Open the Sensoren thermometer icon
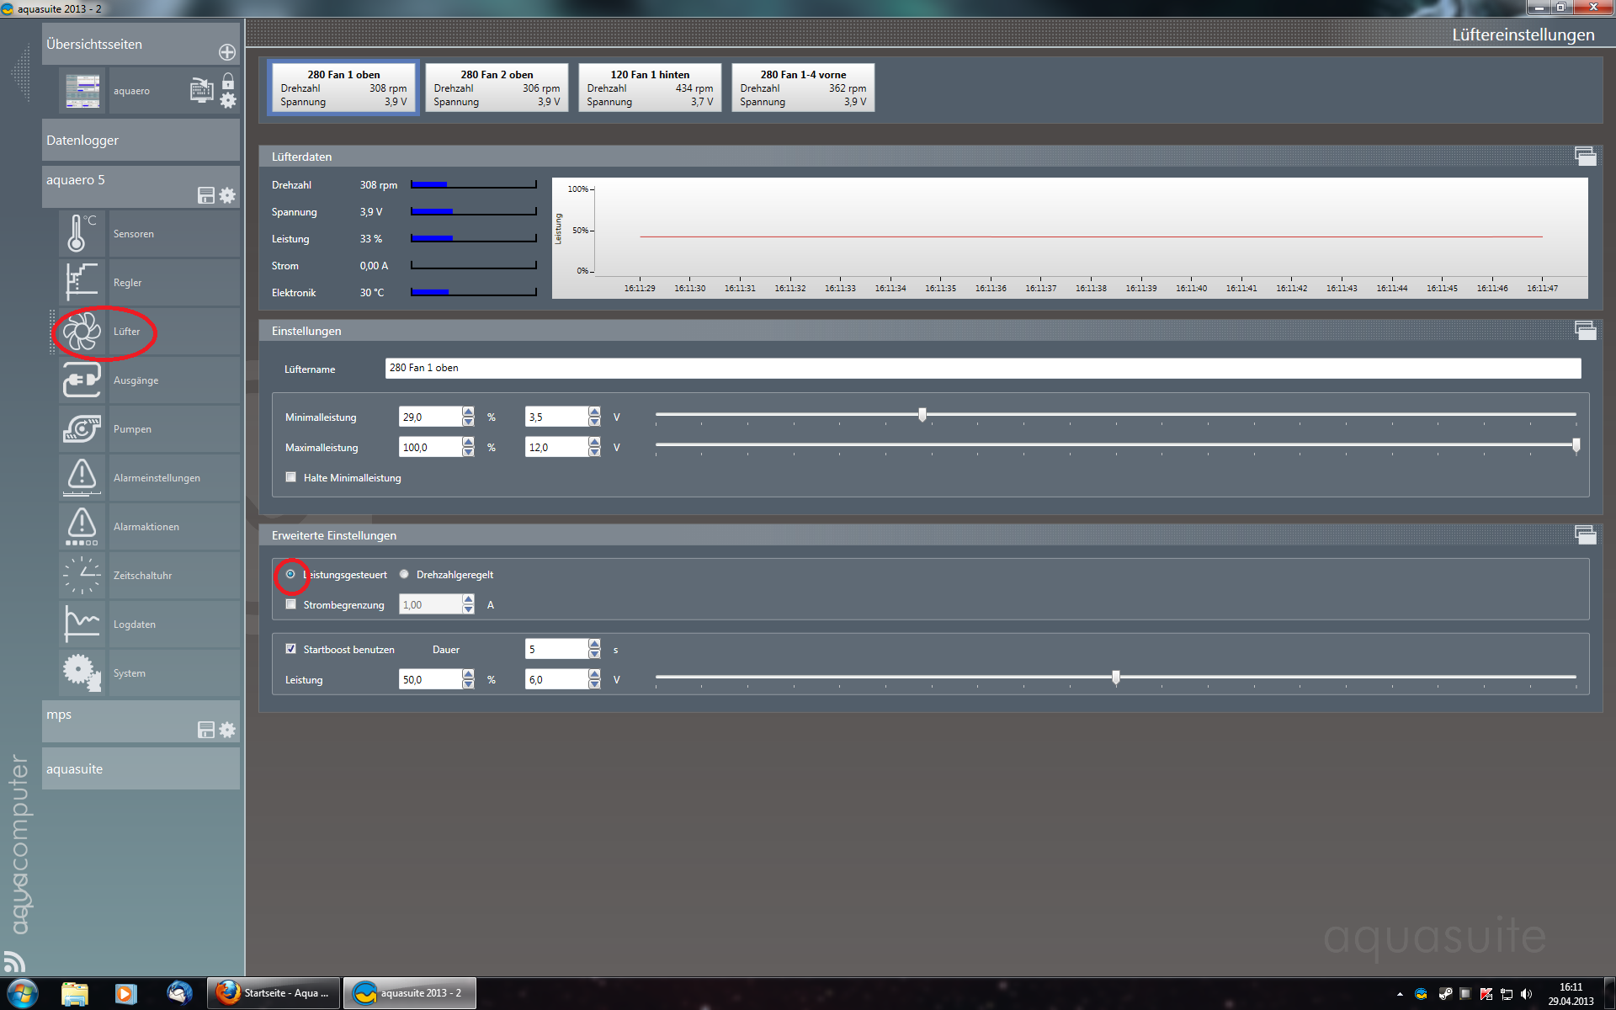 [81, 233]
